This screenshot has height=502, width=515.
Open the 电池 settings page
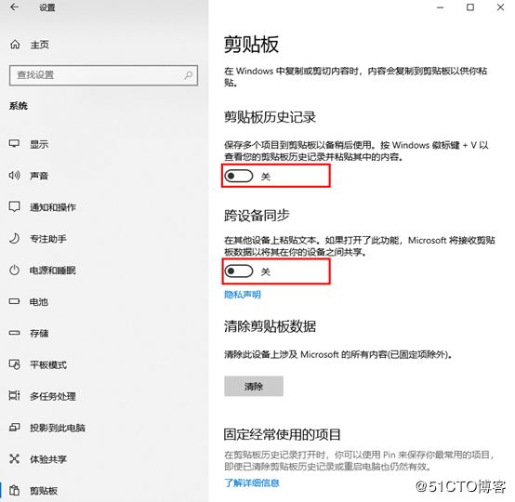tap(39, 301)
